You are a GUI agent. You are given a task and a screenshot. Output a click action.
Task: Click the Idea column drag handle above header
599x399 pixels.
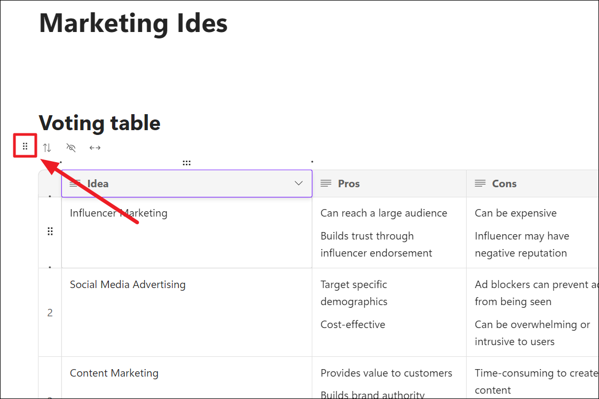pos(186,163)
